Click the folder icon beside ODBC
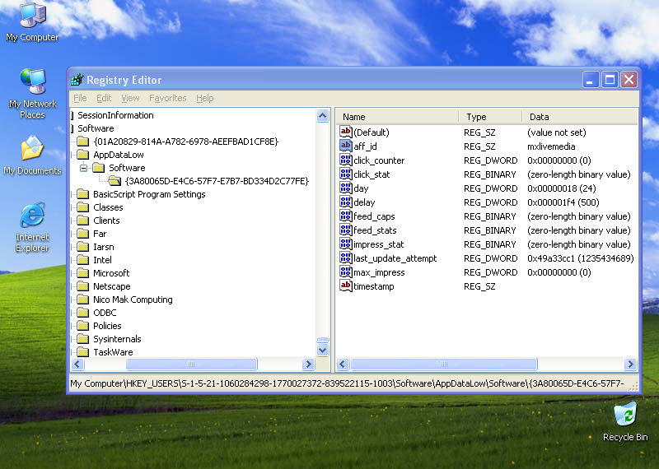659x469 pixels. coord(83,313)
